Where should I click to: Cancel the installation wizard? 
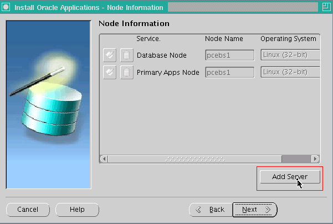tap(28, 210)
